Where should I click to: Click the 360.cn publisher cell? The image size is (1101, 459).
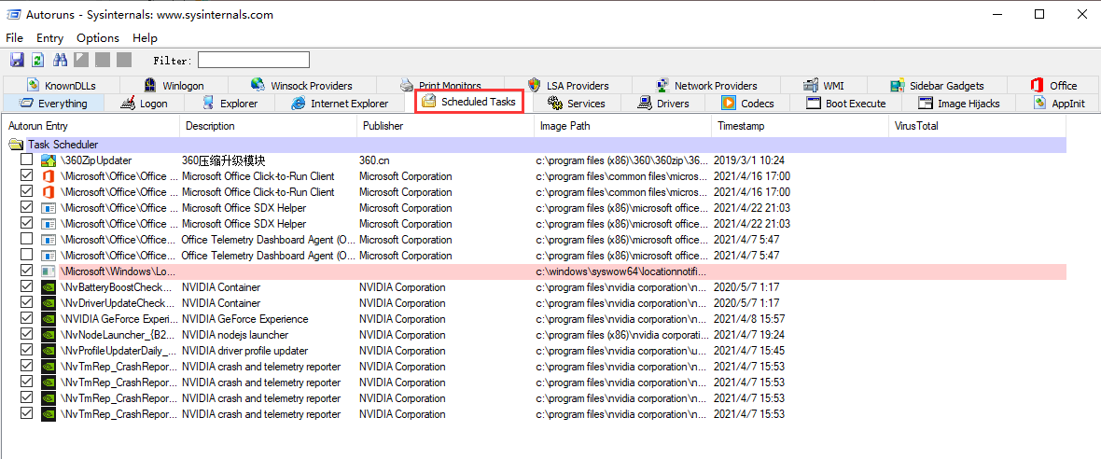tap(374, 160)
